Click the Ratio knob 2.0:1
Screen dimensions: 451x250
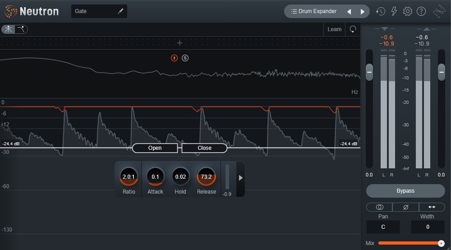129,176
